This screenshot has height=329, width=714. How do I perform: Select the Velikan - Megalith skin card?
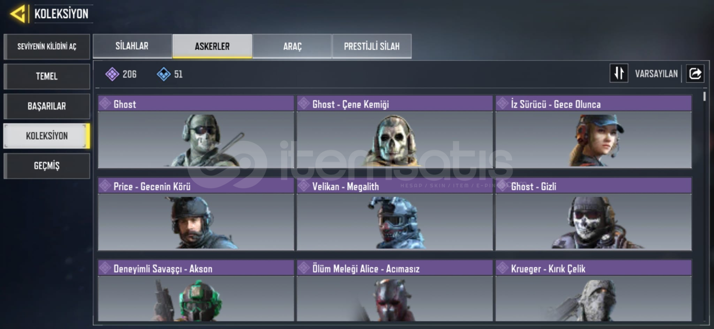(395, 214)
